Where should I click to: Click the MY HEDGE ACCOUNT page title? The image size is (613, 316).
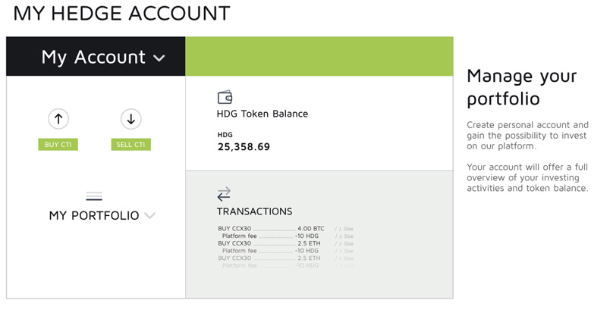[x=122, y=13]
